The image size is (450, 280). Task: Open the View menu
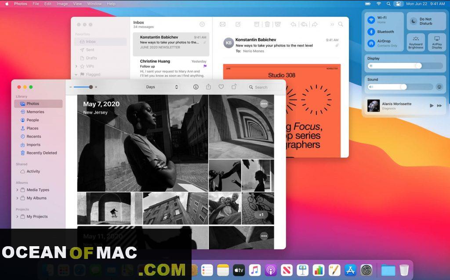click(x=77, y=4)
